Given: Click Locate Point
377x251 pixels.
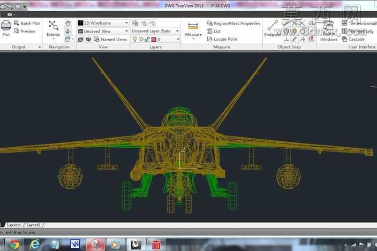Looking at the screenshot, I should [x=222, y=39].
